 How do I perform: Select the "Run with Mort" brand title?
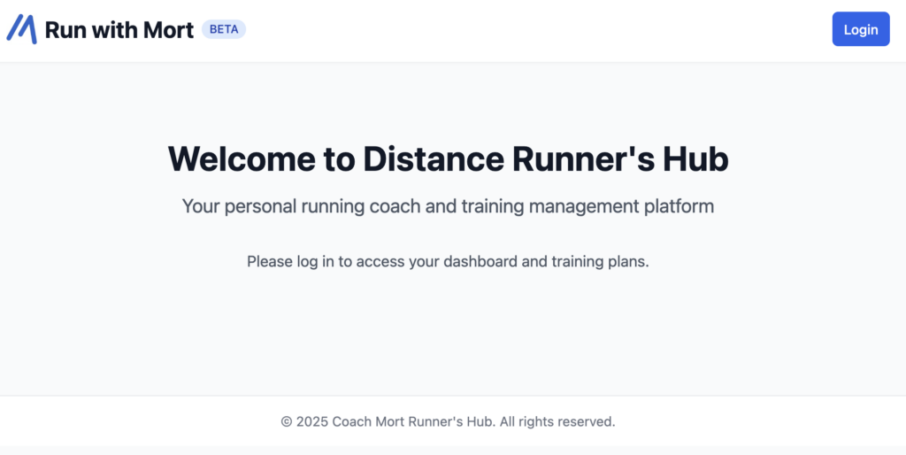[x=119, y=29]
